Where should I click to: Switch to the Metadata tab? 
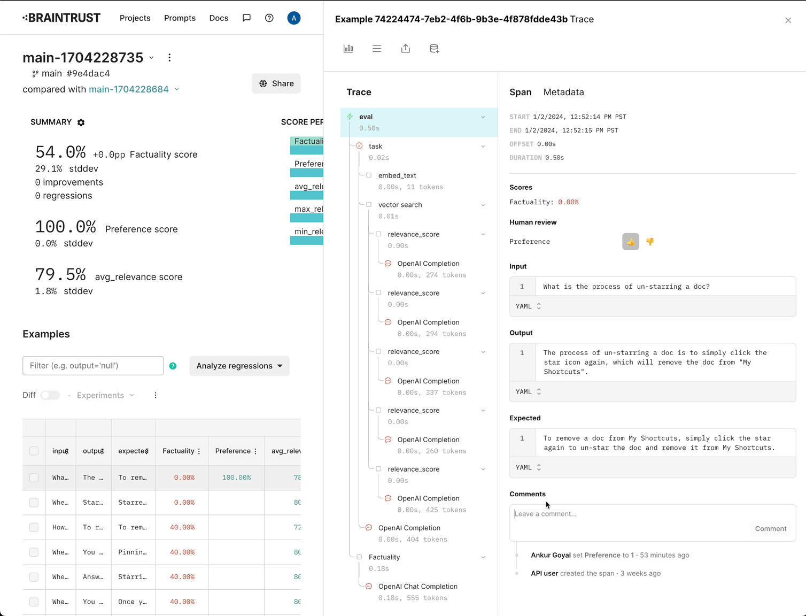563,92
